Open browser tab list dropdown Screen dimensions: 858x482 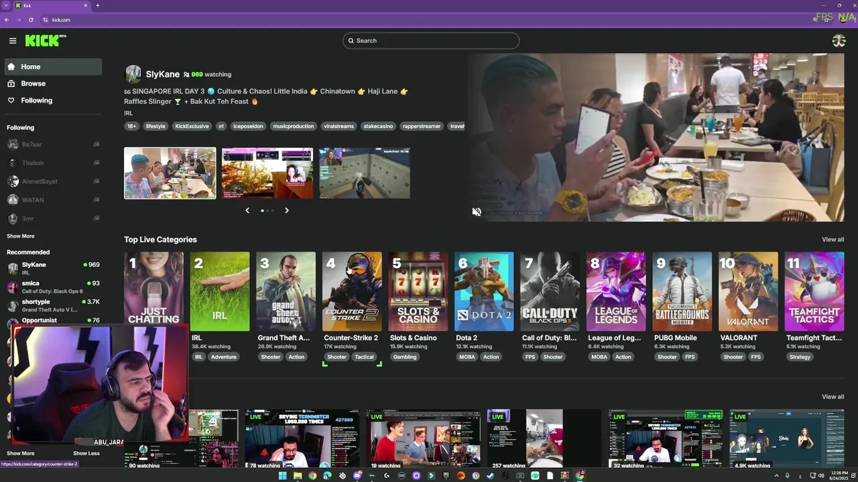coord(6,5)
